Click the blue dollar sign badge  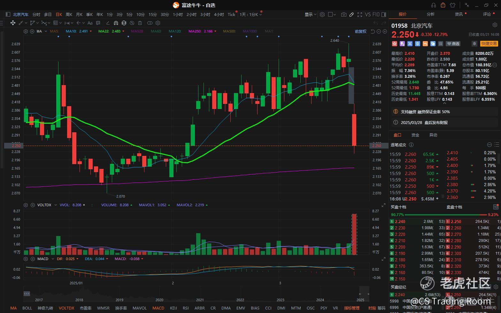click(418, 44)
